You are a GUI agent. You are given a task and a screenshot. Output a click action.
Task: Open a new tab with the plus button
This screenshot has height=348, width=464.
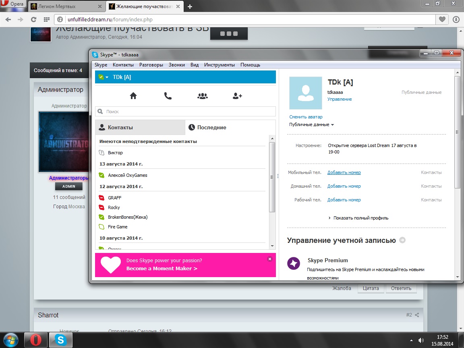click(190, 6)
